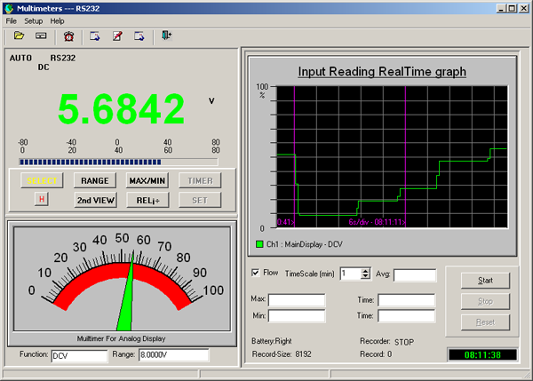Image resolution: width=533 pixels, height=381 pixels.
Task: Click the Time field beside Max
Action: [x=406, y=300]
